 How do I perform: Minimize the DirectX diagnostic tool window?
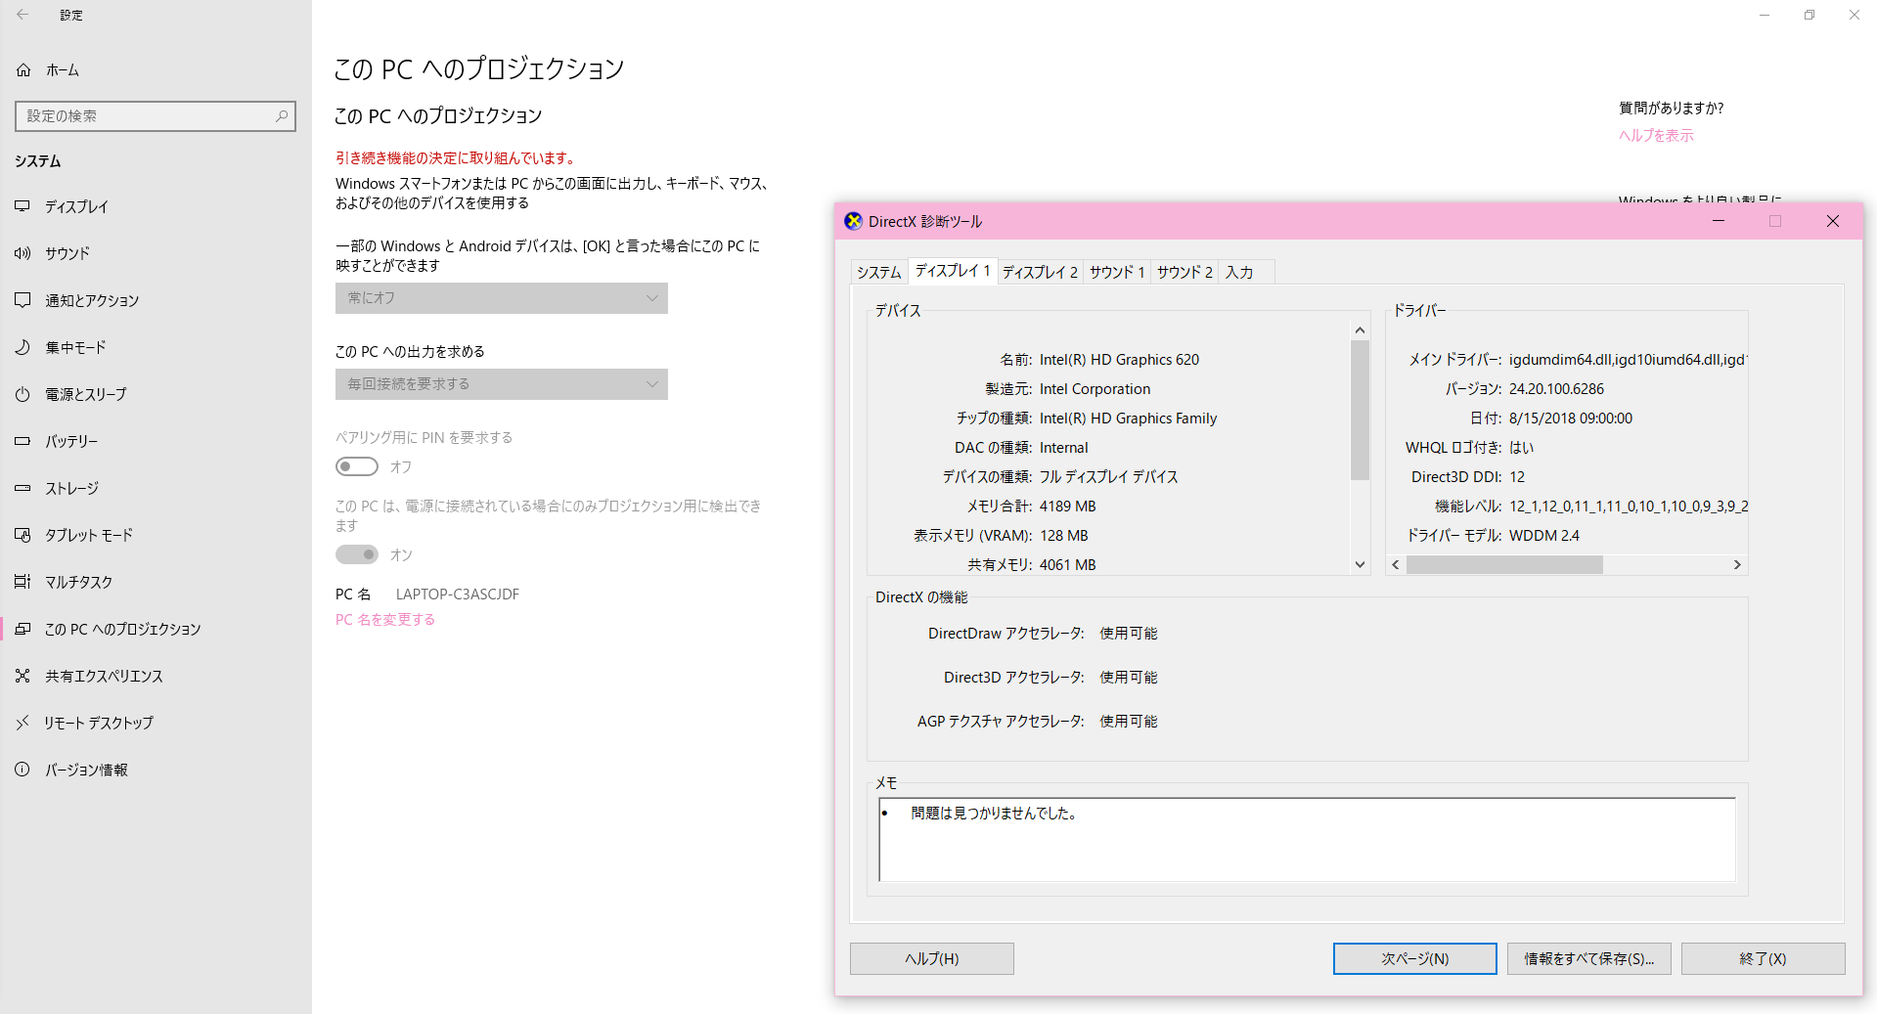tap(1719, 221)
